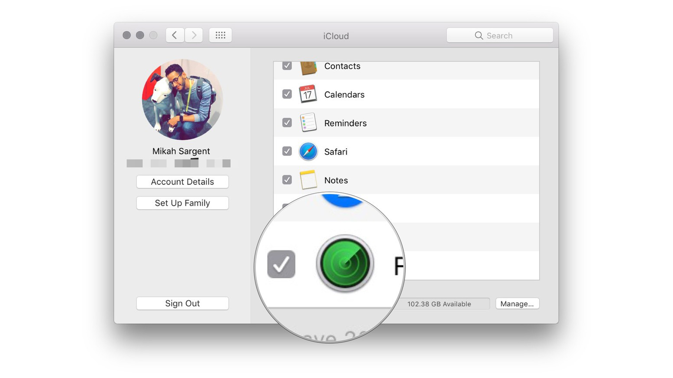Uncheck the Reminders checkbox
This screenshot has width=673, height=378.
click(287, 122)
